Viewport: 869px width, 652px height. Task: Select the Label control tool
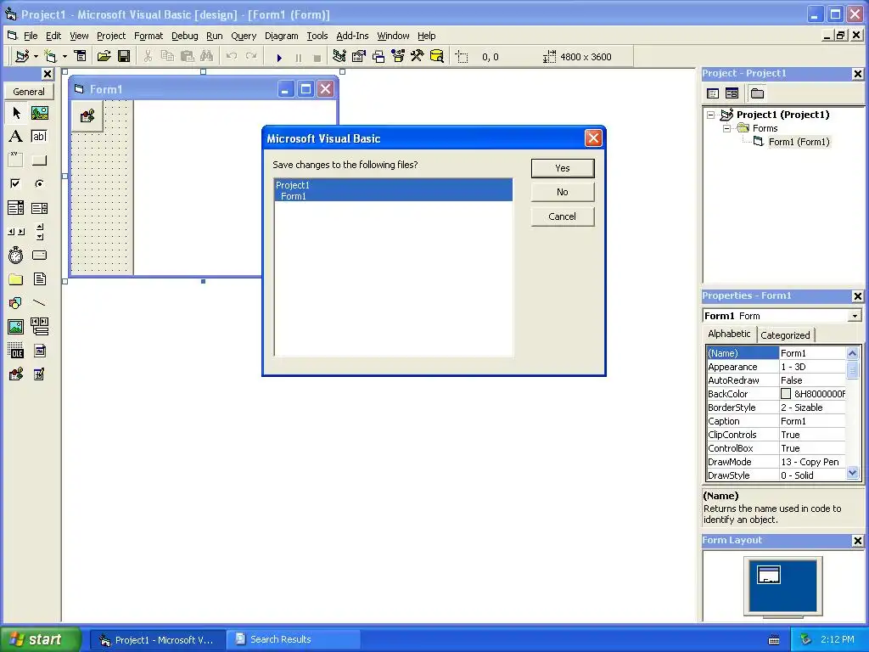click(x=16, y=137)
